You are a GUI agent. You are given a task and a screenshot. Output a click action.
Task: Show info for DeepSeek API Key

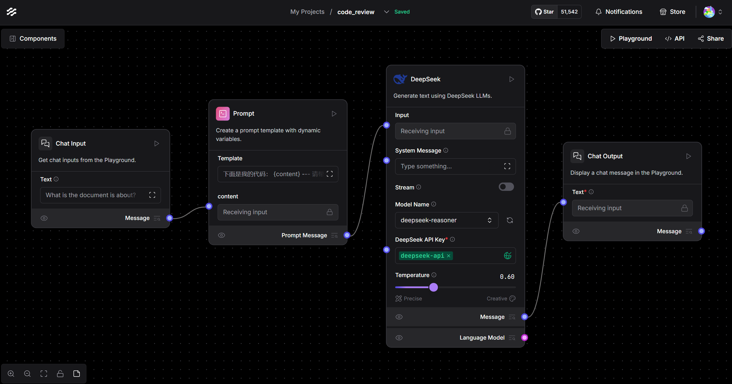pos(452,239)
